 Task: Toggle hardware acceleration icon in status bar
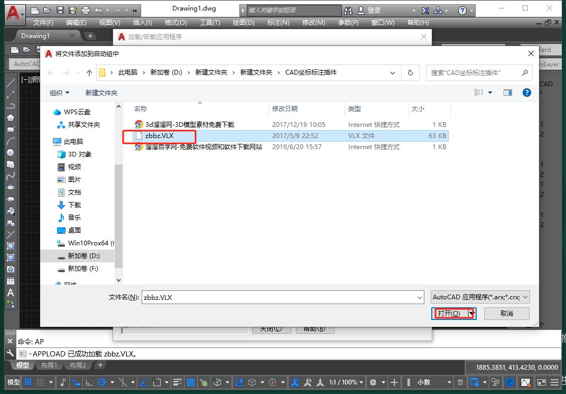coord(509,382)
